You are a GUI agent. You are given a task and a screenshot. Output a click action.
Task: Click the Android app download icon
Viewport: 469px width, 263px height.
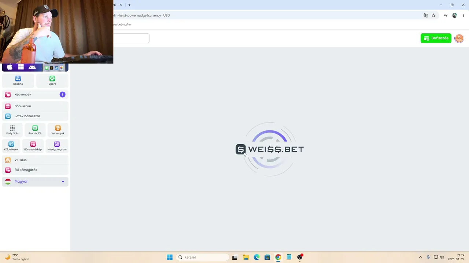[x=32, y=67]
